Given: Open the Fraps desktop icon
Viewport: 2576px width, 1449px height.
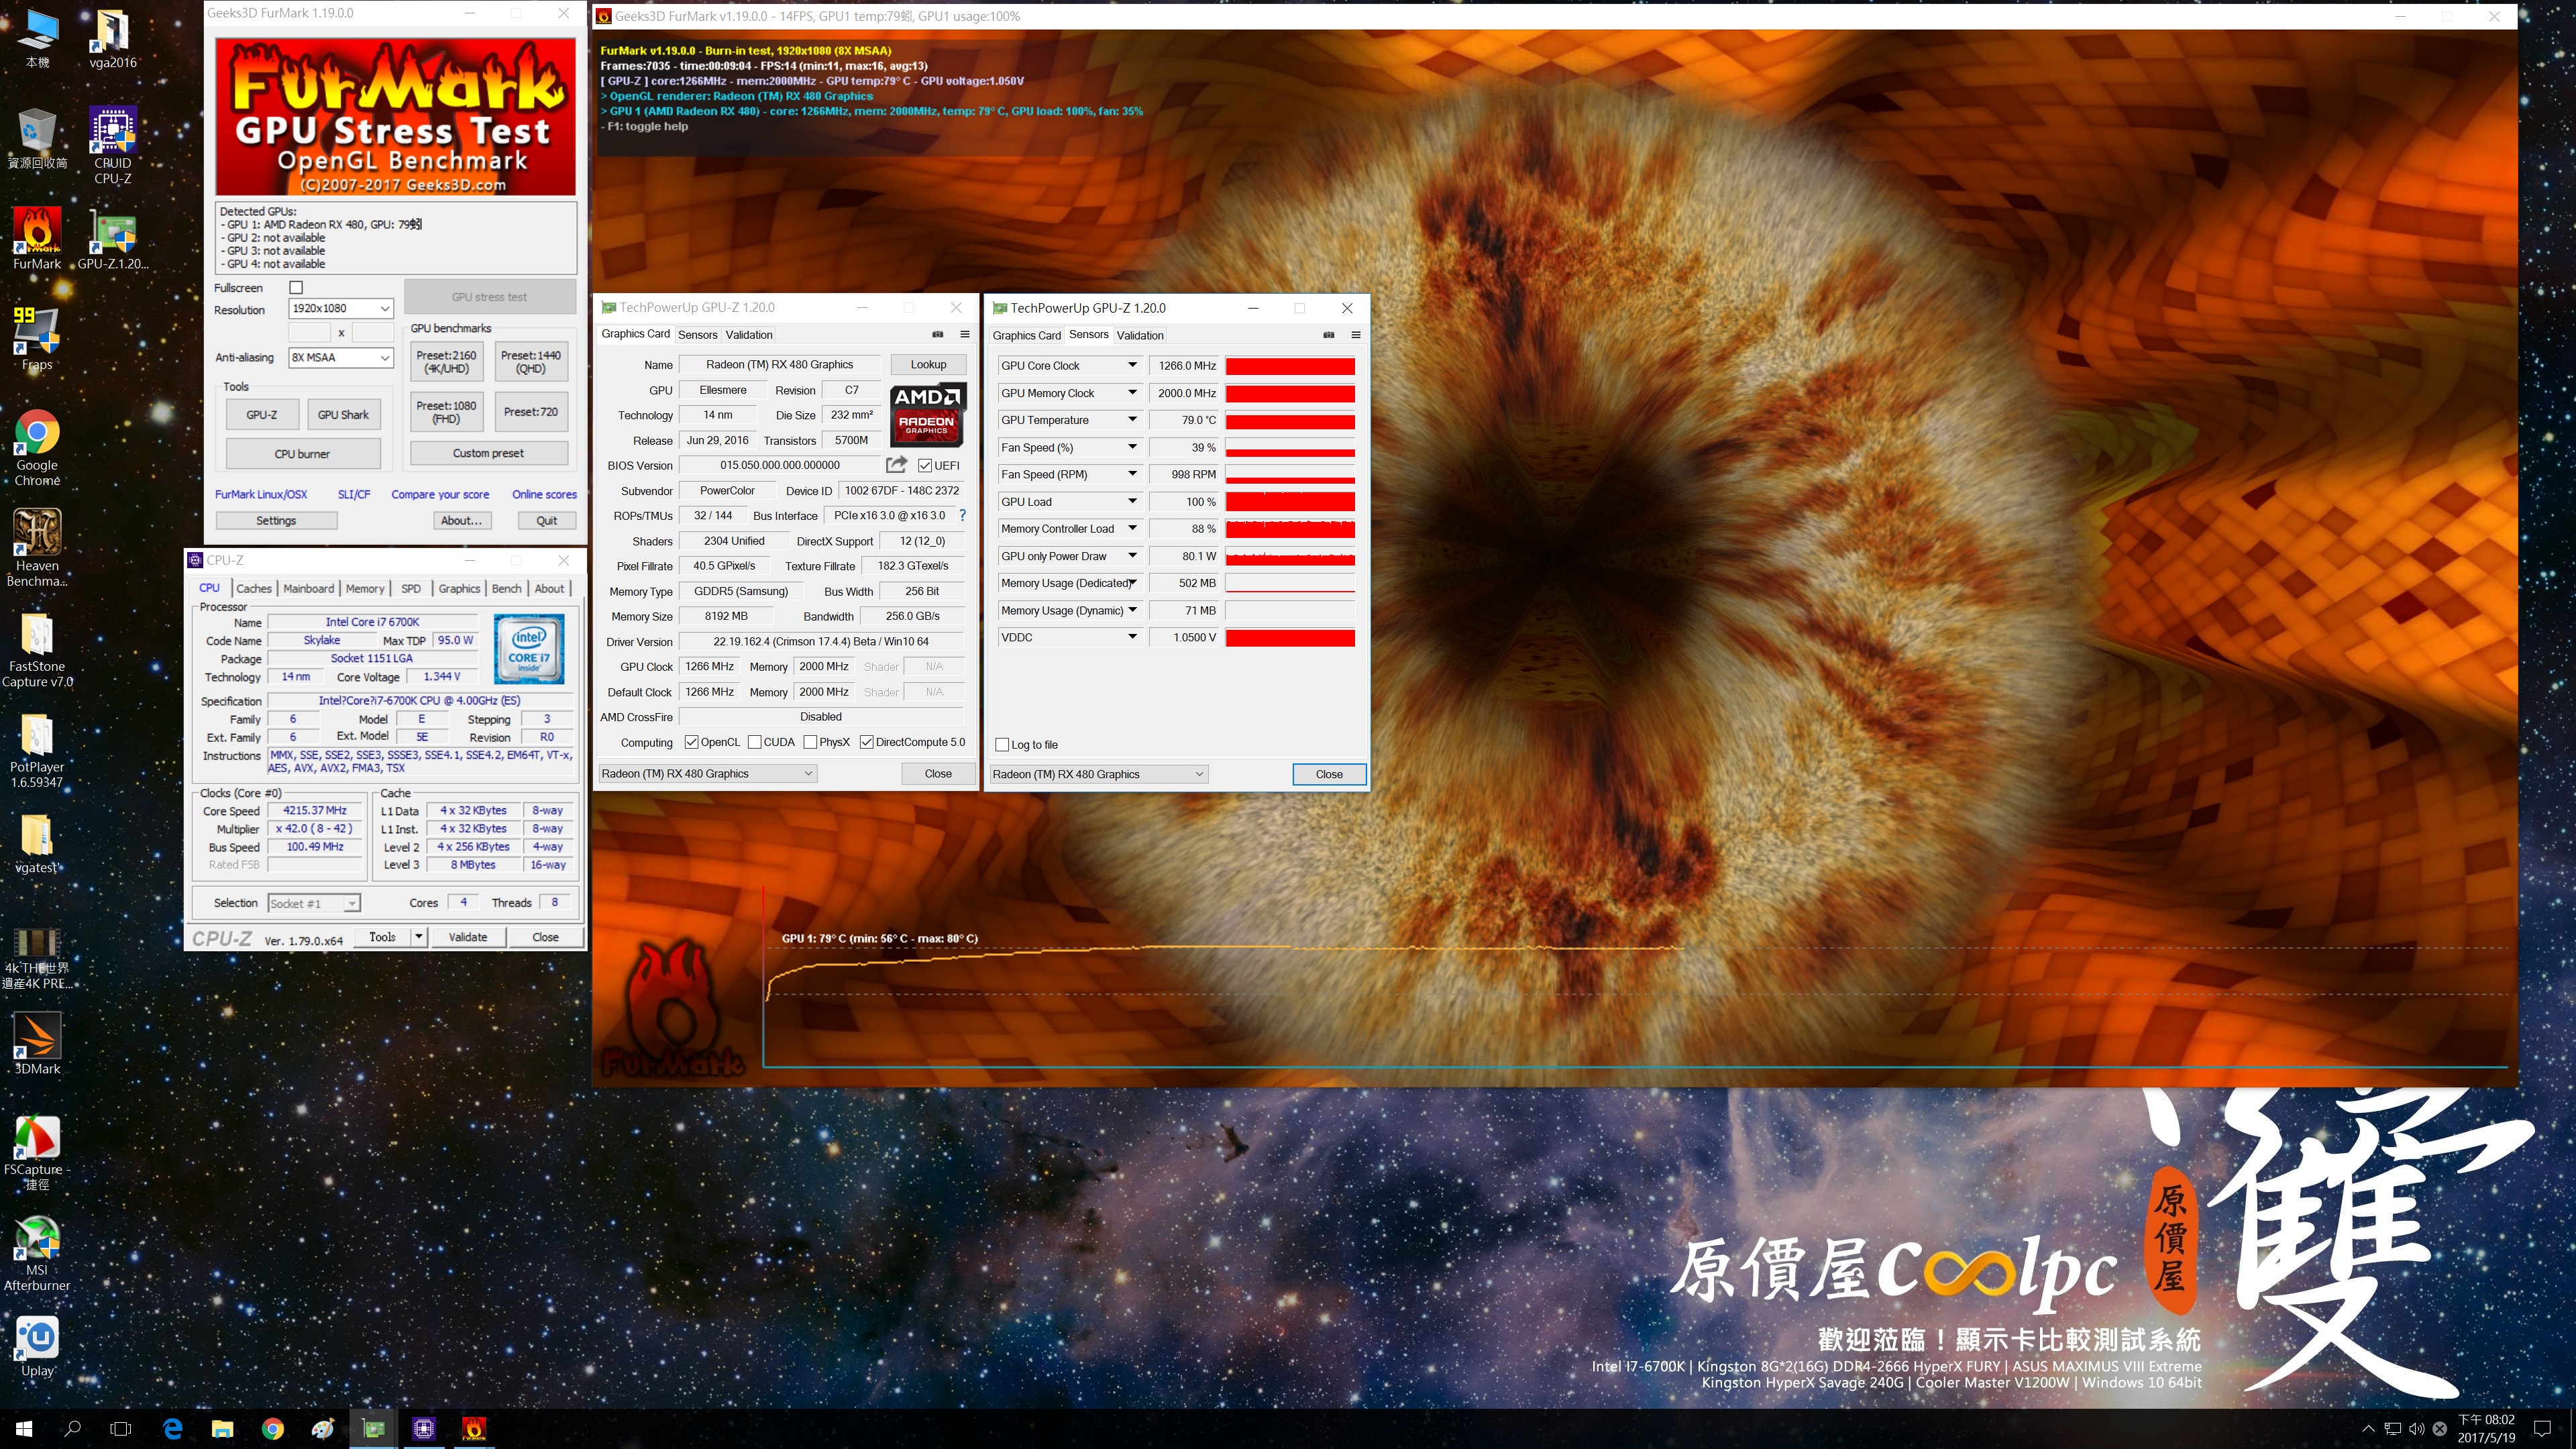Looking at the screenshot, I should (x=37, y=338).
